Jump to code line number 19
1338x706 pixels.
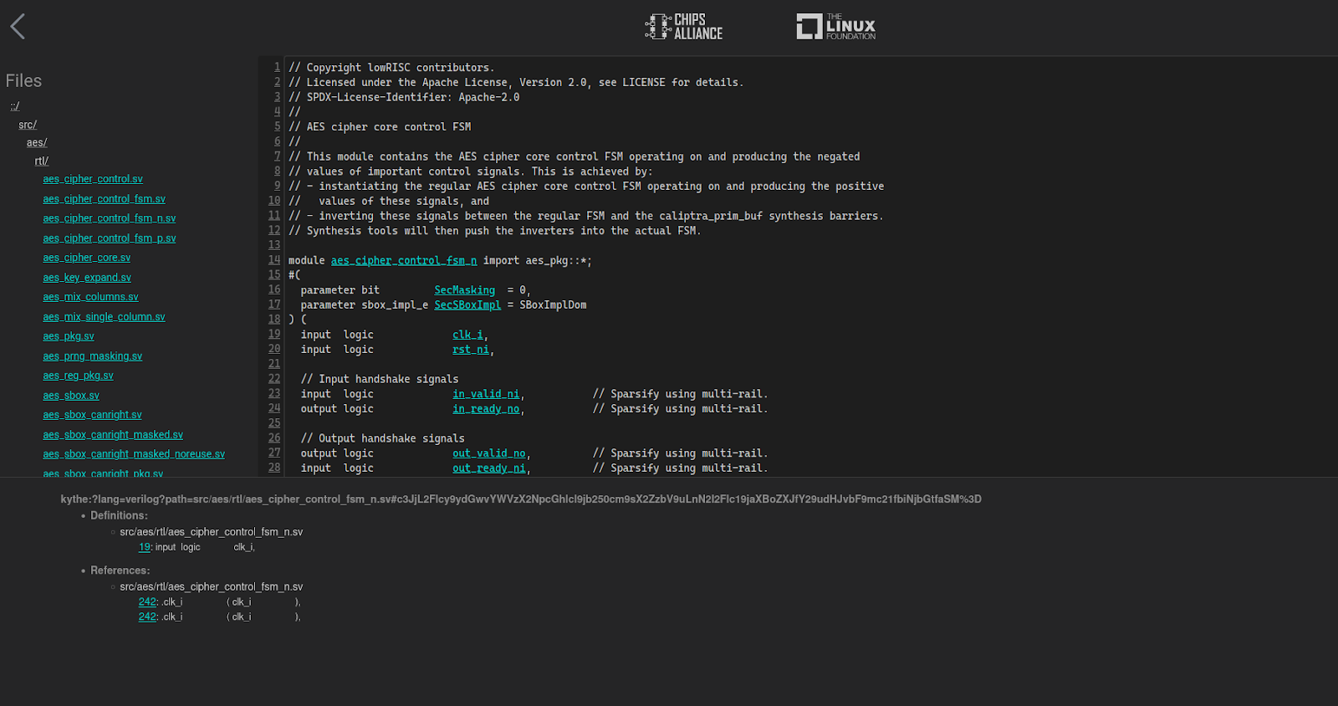274,334
